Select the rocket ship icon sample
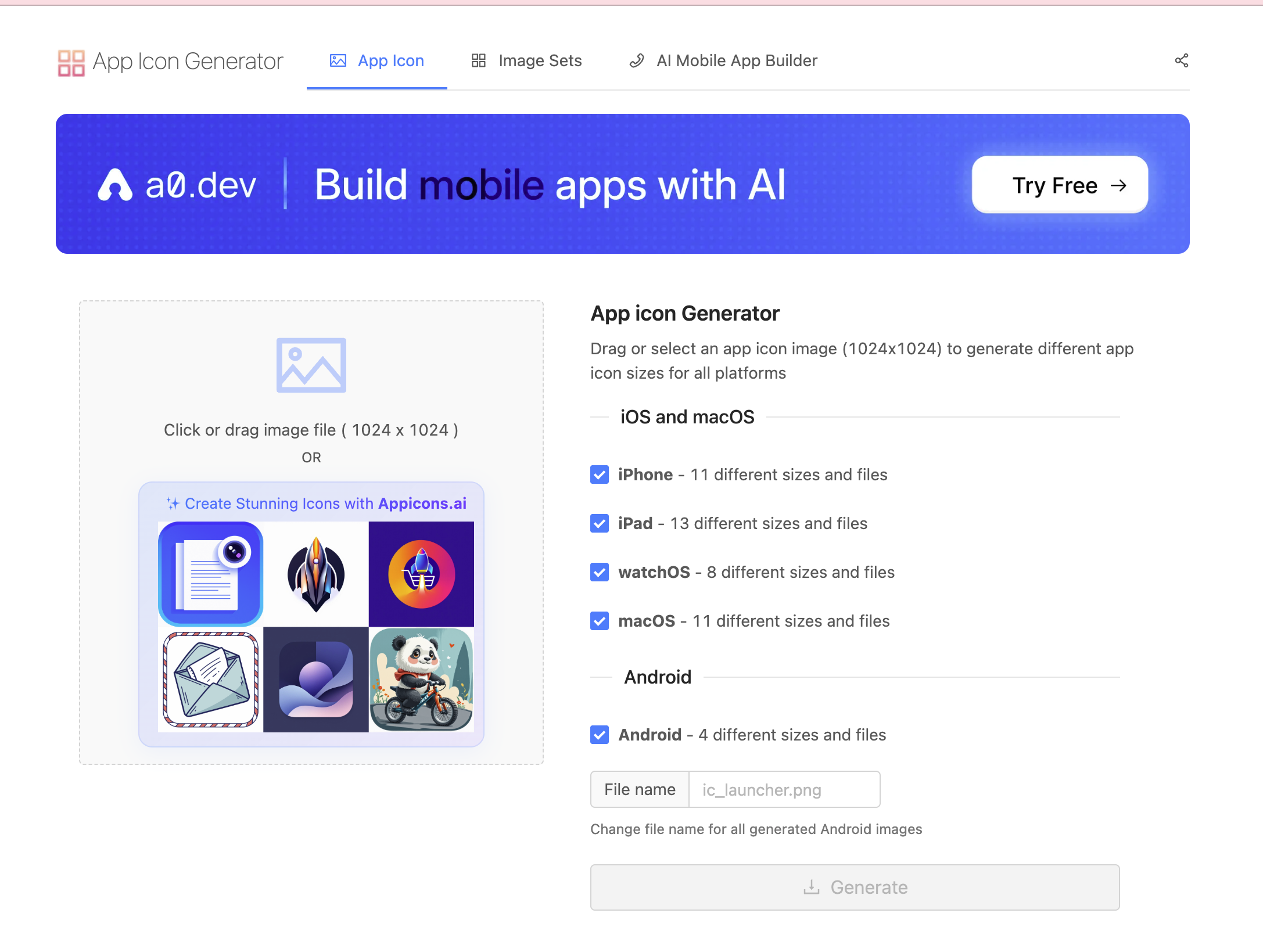1263x949 pixels. click(315, 574)
